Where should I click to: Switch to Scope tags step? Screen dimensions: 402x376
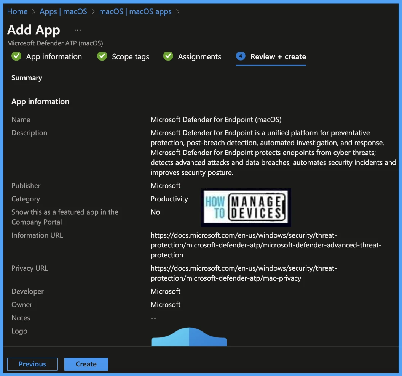pos(130,56)
